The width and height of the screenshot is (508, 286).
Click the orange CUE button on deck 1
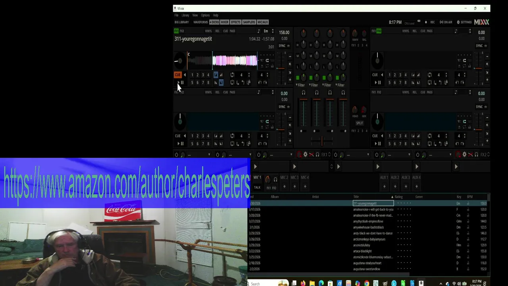[x=178, y=75]
